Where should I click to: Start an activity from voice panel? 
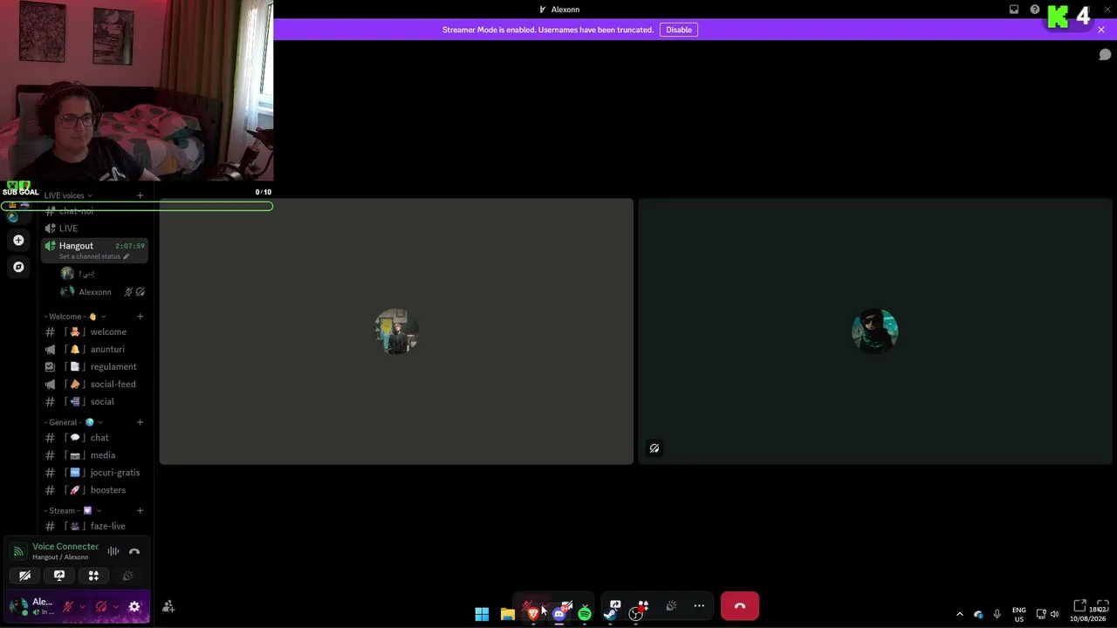pyautogui.click(x=93, y=576)
